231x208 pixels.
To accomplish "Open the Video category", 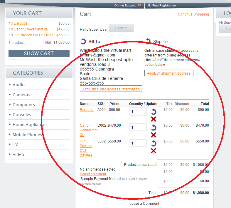I will 18,154.
